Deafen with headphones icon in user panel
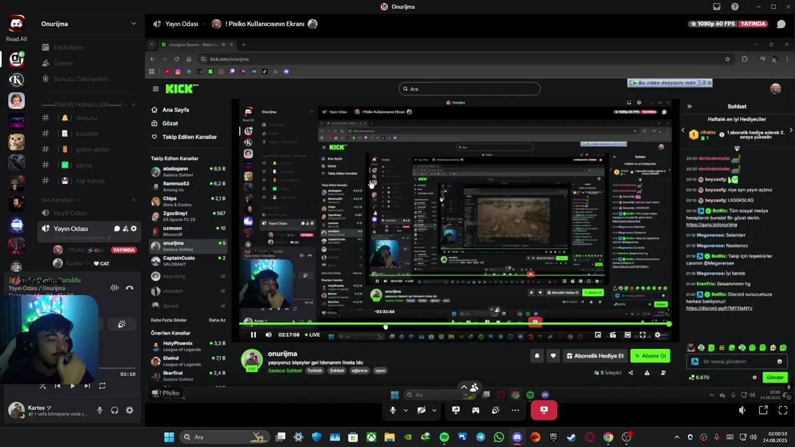 (114, 410)
